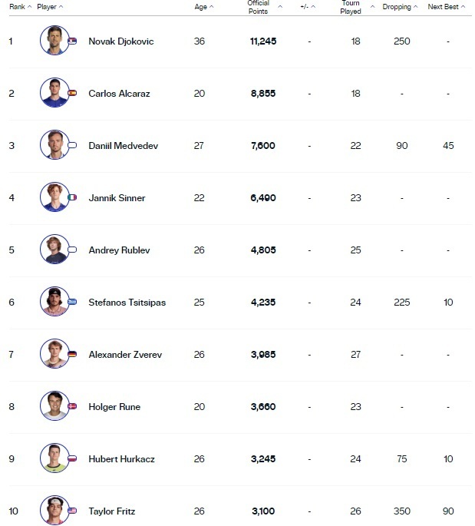Click the Greek flag beside Stefanos Tsitsipas
Viewport: 475px width, 526px height.
click(73, 302)
